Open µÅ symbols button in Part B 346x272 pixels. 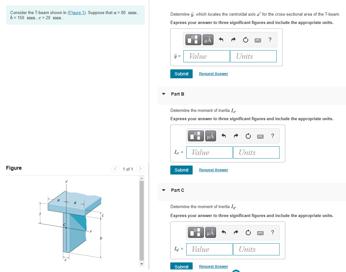pos(211,136)
